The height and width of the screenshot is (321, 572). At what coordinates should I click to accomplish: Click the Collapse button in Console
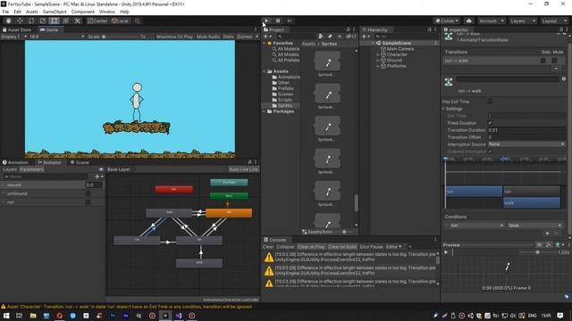click(x=285, y=247)
